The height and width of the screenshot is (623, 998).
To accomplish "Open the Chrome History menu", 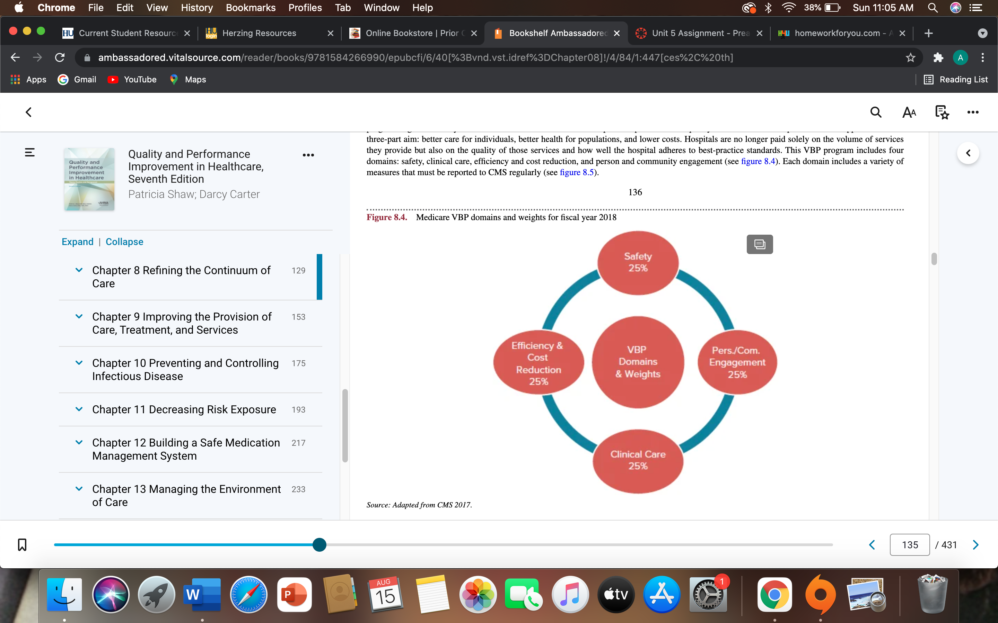I will pos(197,8).
